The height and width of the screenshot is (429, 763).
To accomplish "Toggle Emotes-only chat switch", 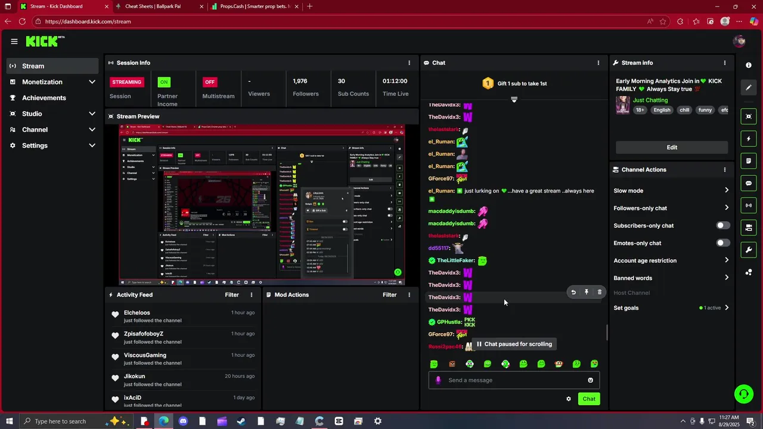I will [x=722, y=243].
